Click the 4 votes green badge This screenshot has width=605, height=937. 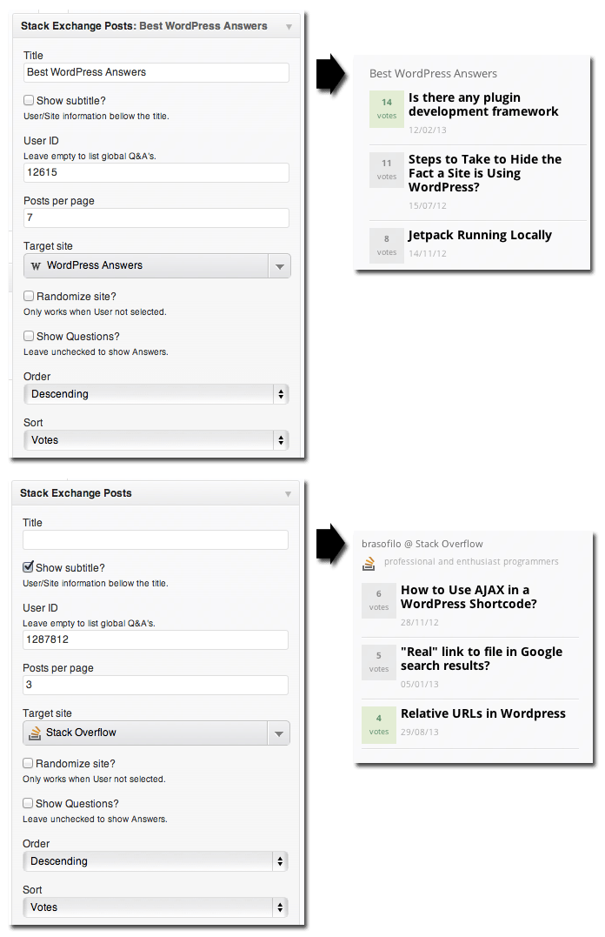click(x=379, y=725)
